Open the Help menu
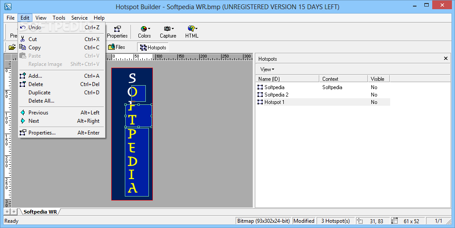Image resolution: width=455 pixels, height=228 pixels. pyautogui.click(x=99, y=18)
